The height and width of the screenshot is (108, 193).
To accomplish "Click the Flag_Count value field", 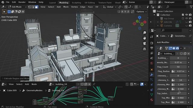I will 178,67.
